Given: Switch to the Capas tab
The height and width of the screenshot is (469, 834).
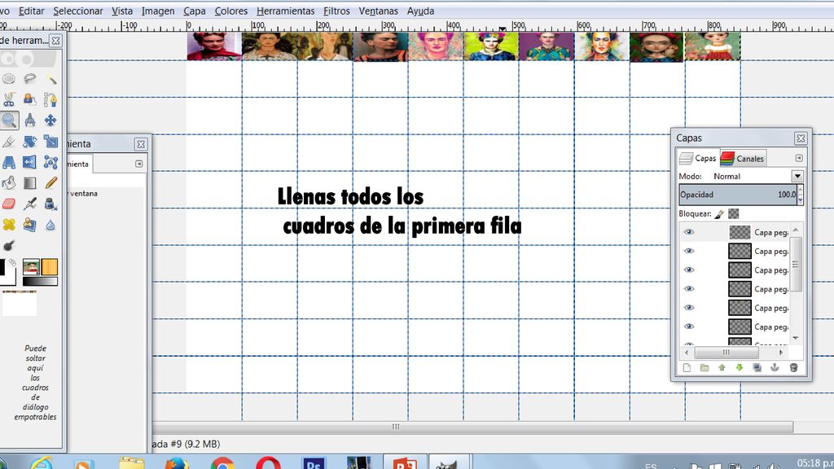Looking at the screenshot, I should point(698,158).
